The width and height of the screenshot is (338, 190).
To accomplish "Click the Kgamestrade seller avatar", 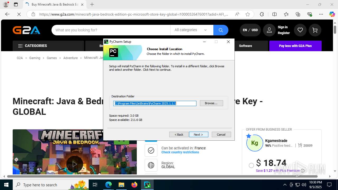I will [x=255, y=143].
